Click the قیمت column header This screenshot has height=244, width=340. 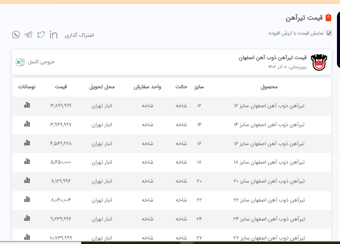(x=61, y=87)
